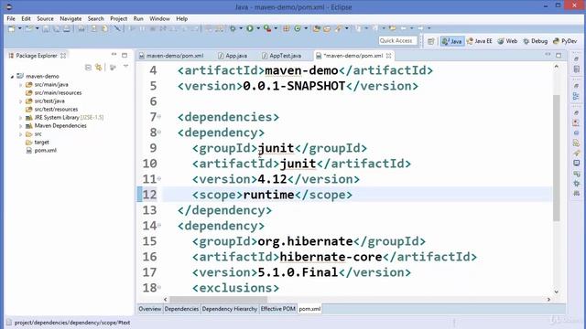The height and width of the screenshot is (329, 586).
Task: Open the Project menu
Action: pos(118,18)
